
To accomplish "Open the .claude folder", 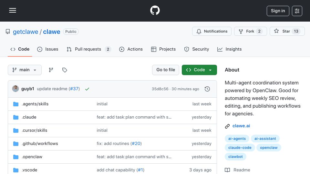I will pos(29,117).
